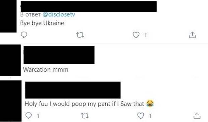
Task: Click redacted username above "Warcation mmm"
Action: (x=59, y=55)
